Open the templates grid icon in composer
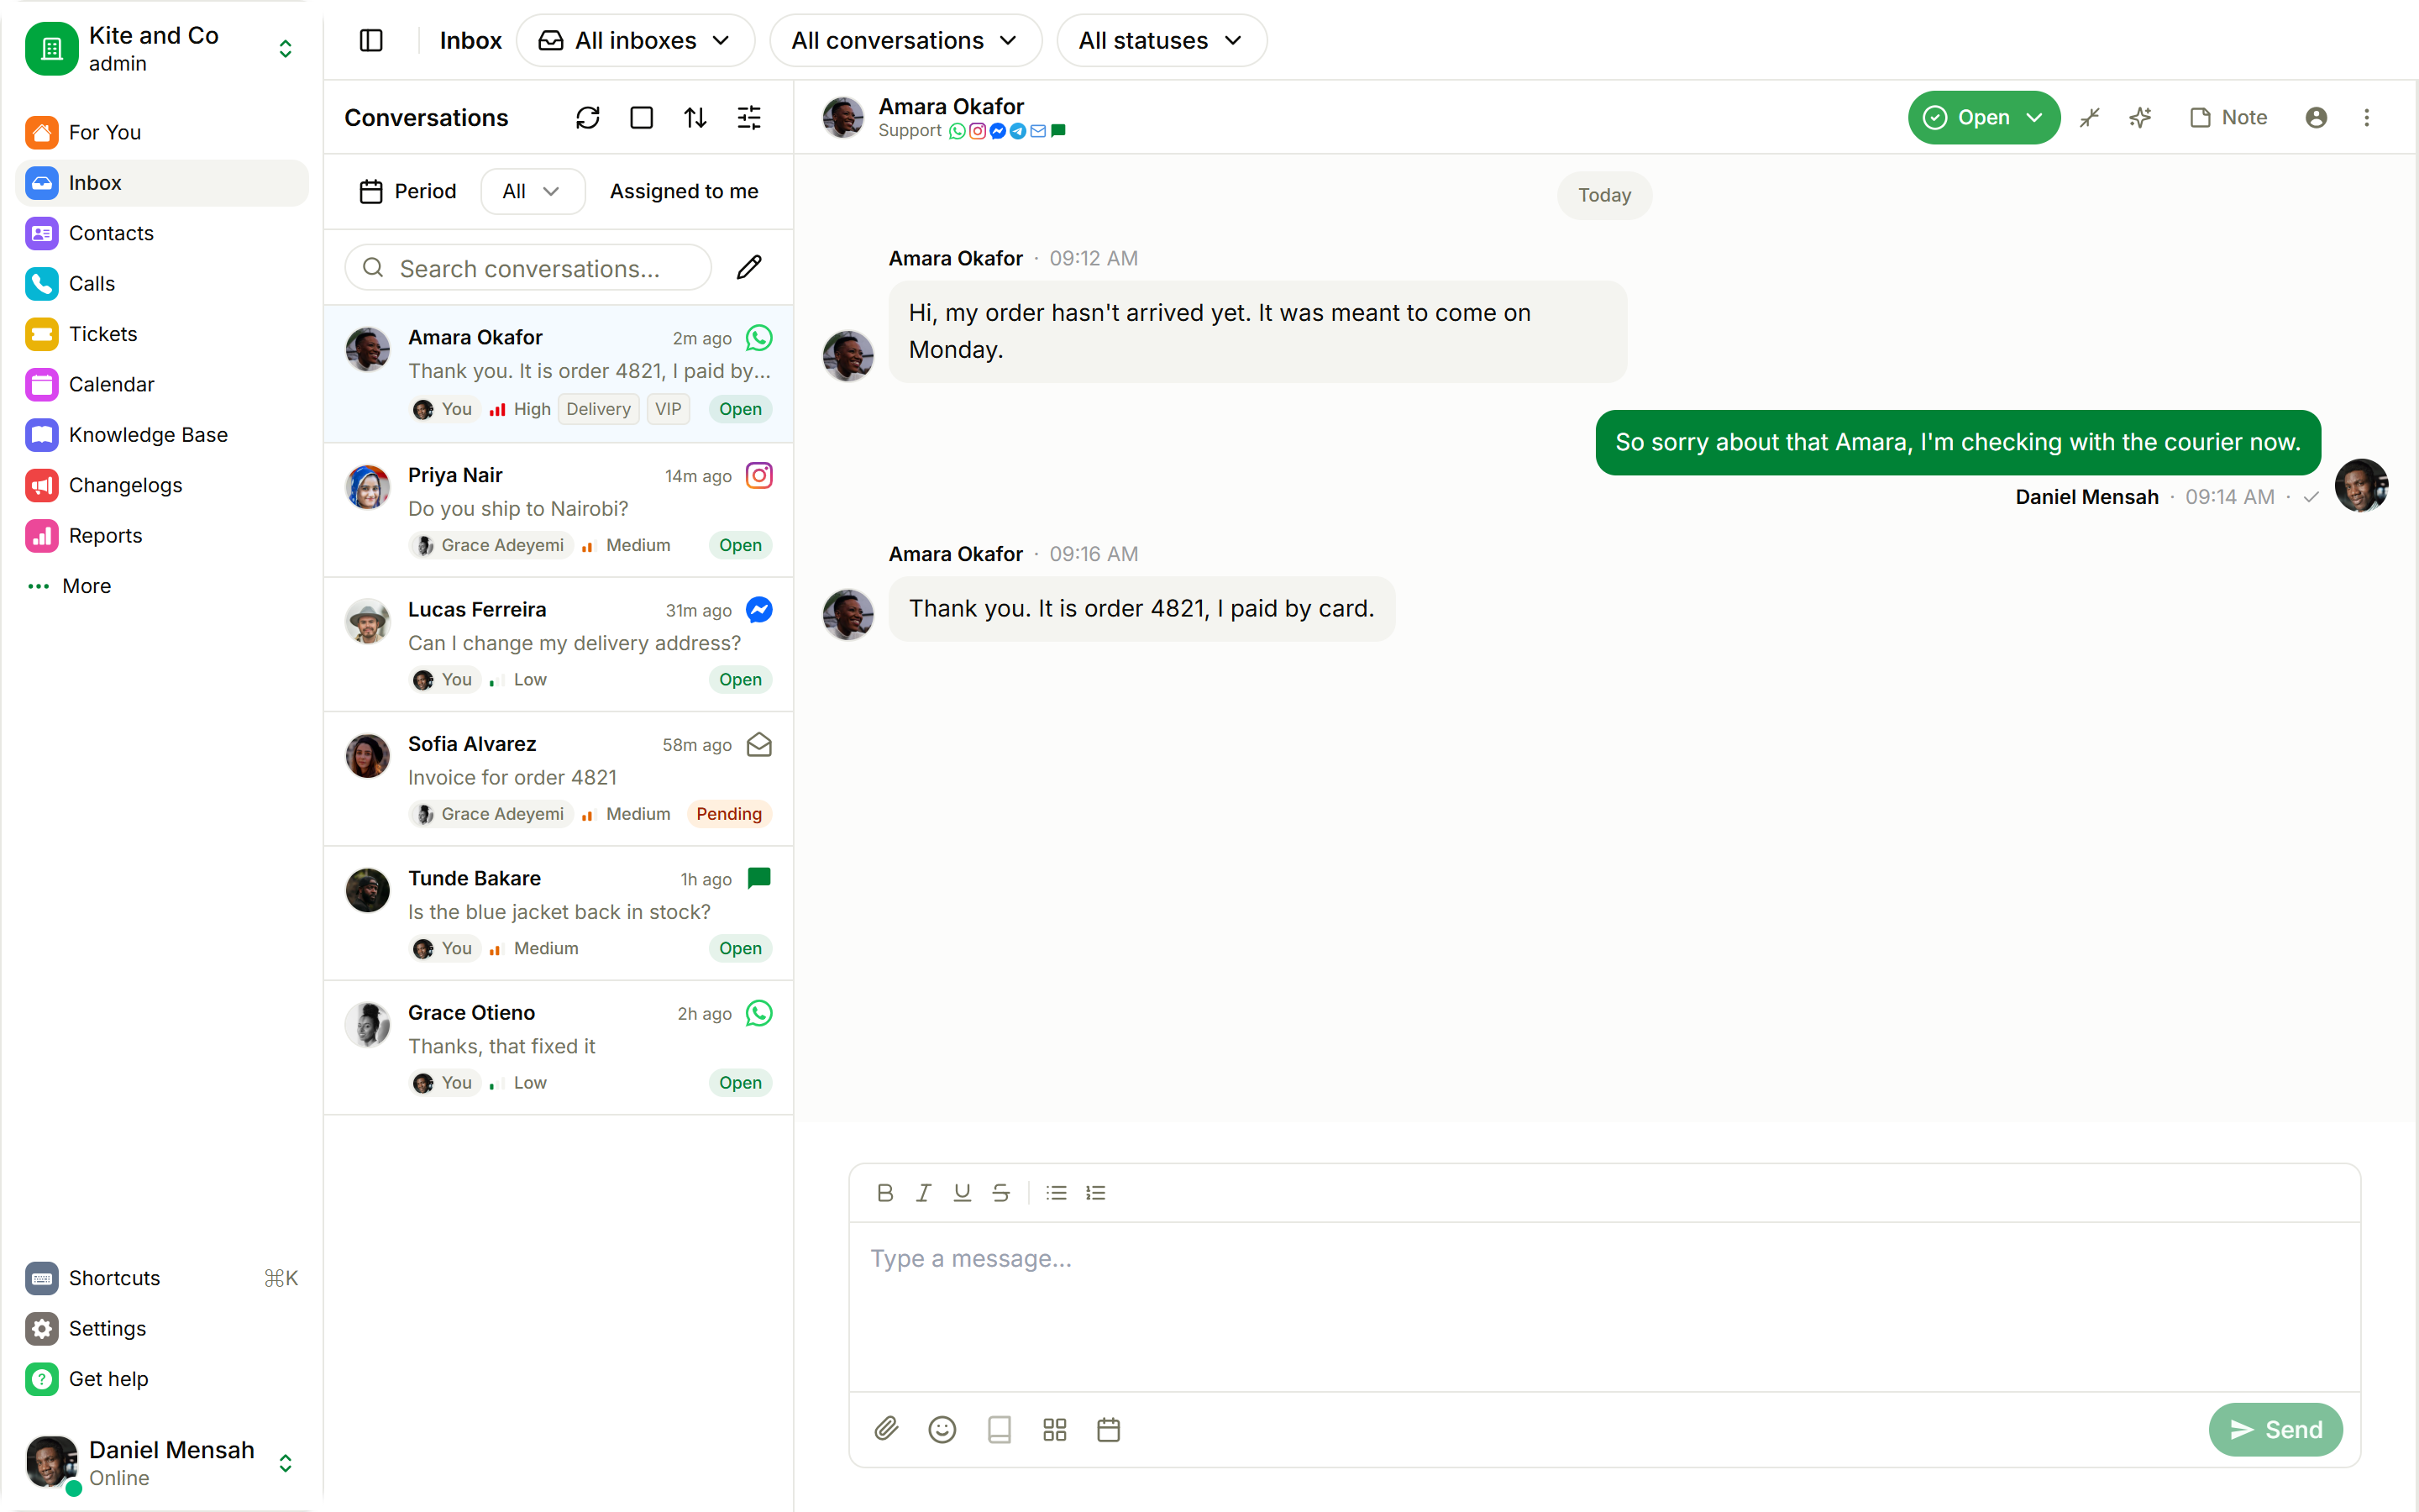The image size is (2419, 1512). tap(1055, 1429)
